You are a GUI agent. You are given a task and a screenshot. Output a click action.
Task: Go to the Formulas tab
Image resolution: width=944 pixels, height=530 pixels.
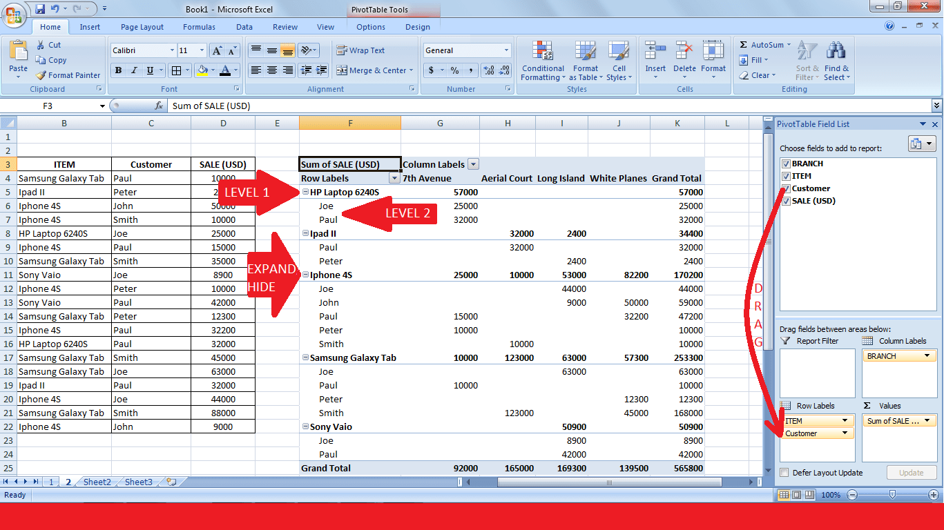[x=199, y=27]
